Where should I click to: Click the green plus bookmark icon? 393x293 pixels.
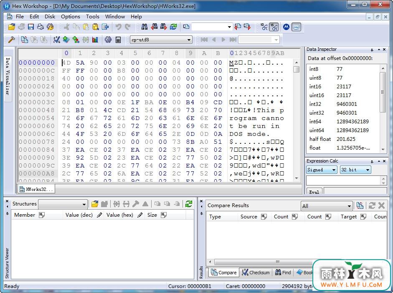(66, 40)
